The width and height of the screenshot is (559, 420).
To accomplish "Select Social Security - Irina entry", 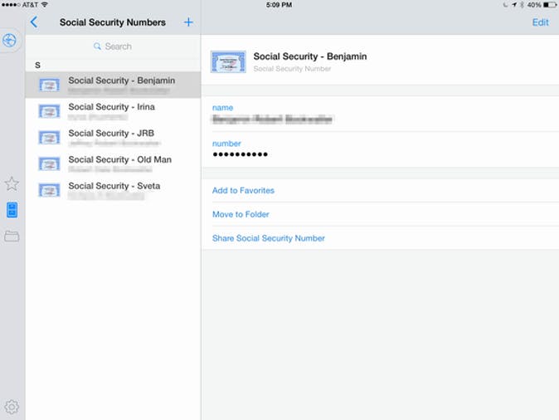I will coord(113,111).
